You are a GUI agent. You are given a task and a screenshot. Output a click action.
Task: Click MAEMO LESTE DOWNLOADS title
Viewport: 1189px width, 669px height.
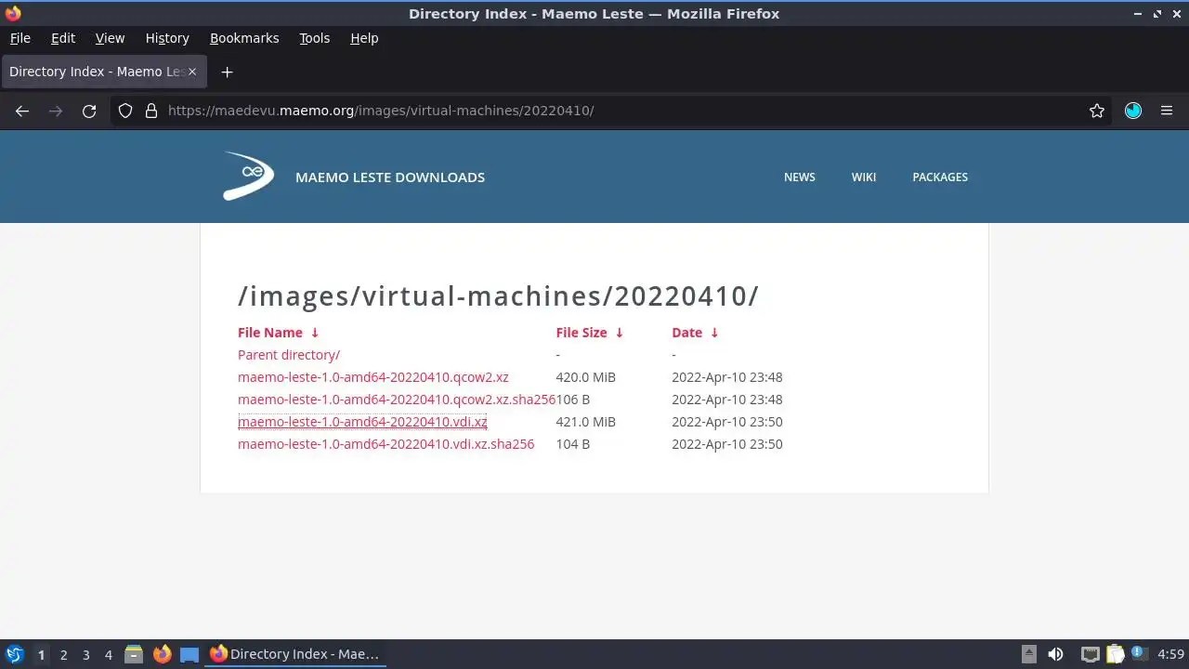[x=390, y=177]
